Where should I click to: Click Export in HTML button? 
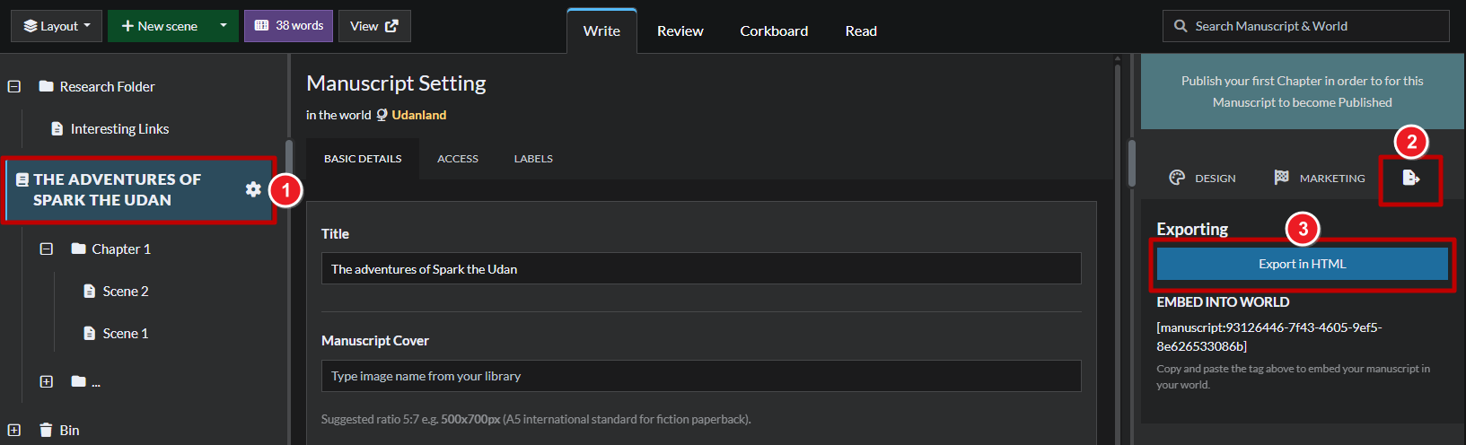point(1302,264)
